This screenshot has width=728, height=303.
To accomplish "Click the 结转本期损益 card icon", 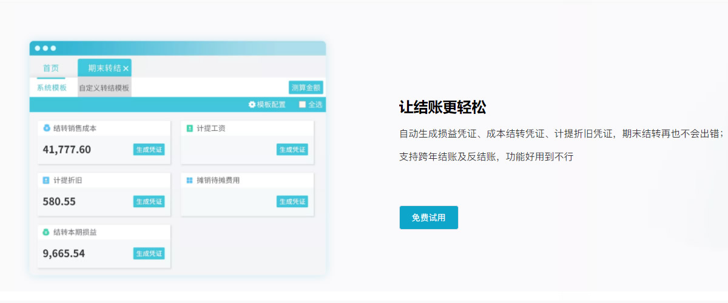I will coord(46,232).
